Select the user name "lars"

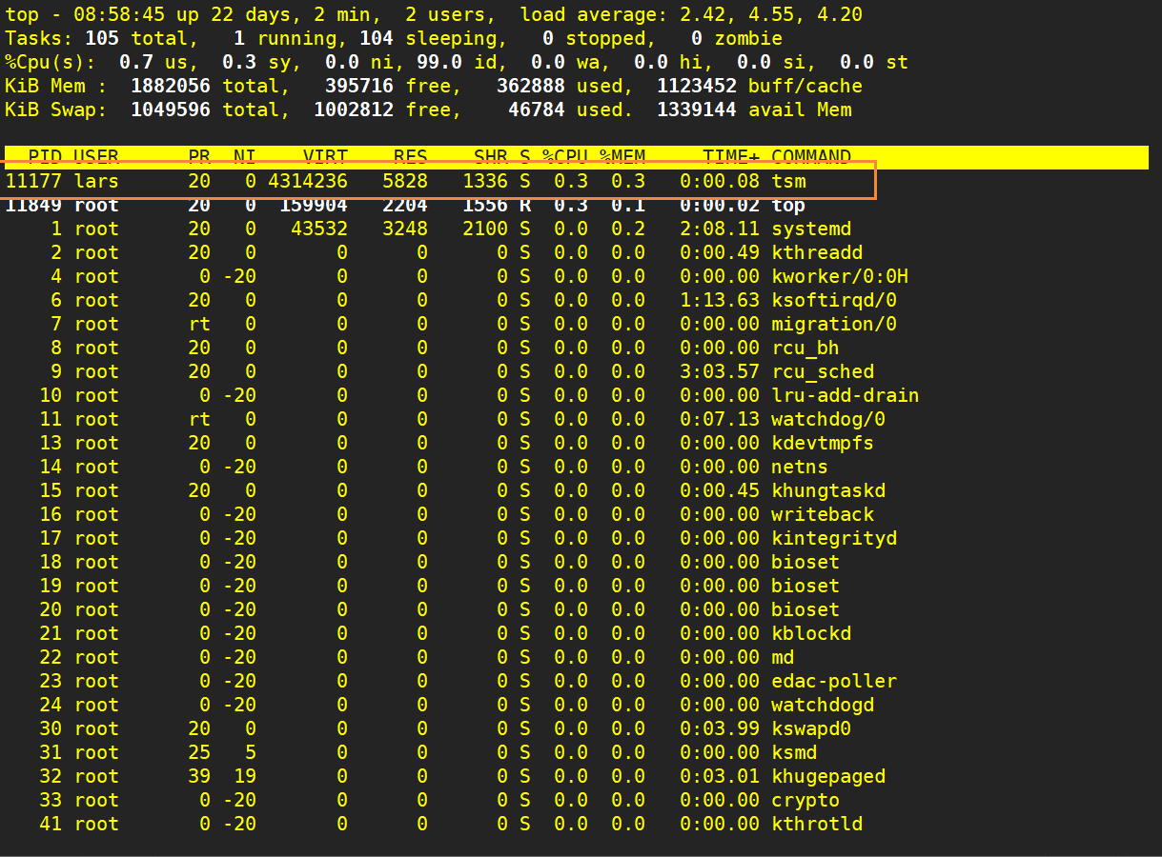tap(97, 181)
